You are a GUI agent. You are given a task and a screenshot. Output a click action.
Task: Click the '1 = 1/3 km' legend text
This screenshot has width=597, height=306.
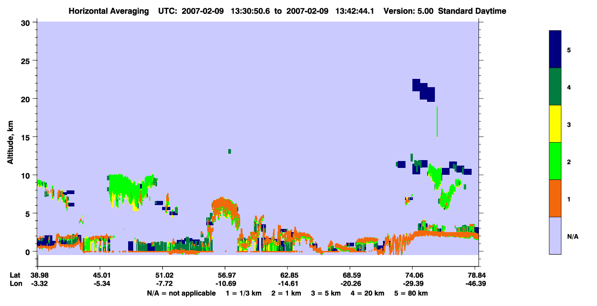[x=244, y=293]
